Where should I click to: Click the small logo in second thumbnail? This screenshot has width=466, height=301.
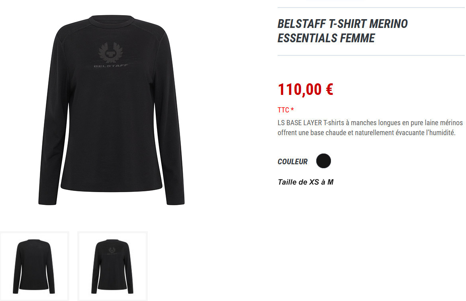tap(112, 251)
